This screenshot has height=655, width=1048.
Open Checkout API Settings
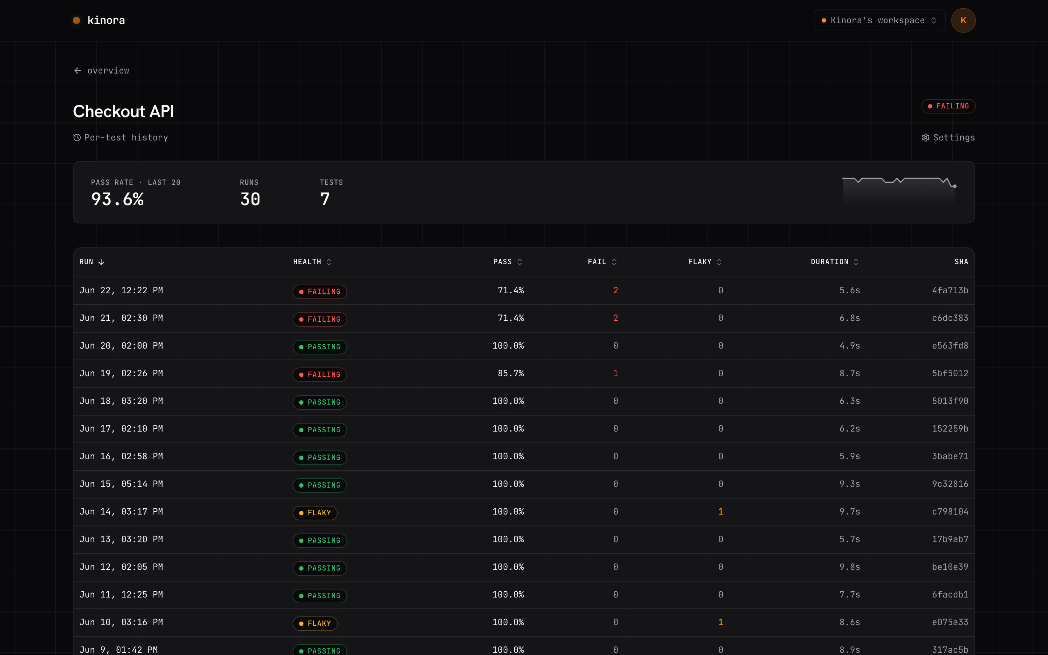948,137
